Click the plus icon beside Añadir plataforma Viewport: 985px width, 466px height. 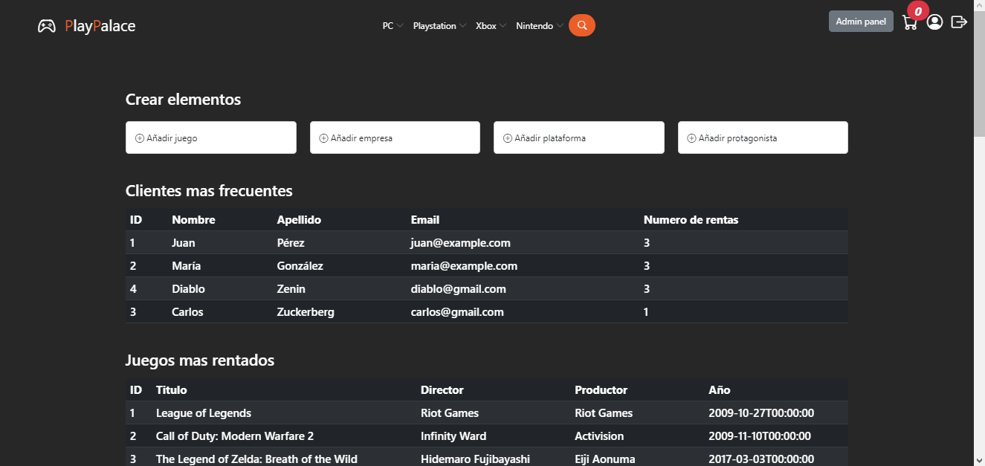[508, 138]
